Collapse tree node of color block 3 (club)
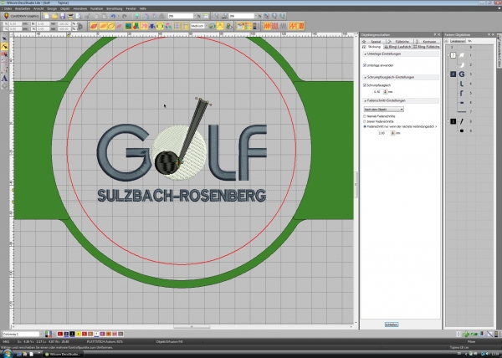502x358 pixels. coord(448,121)
